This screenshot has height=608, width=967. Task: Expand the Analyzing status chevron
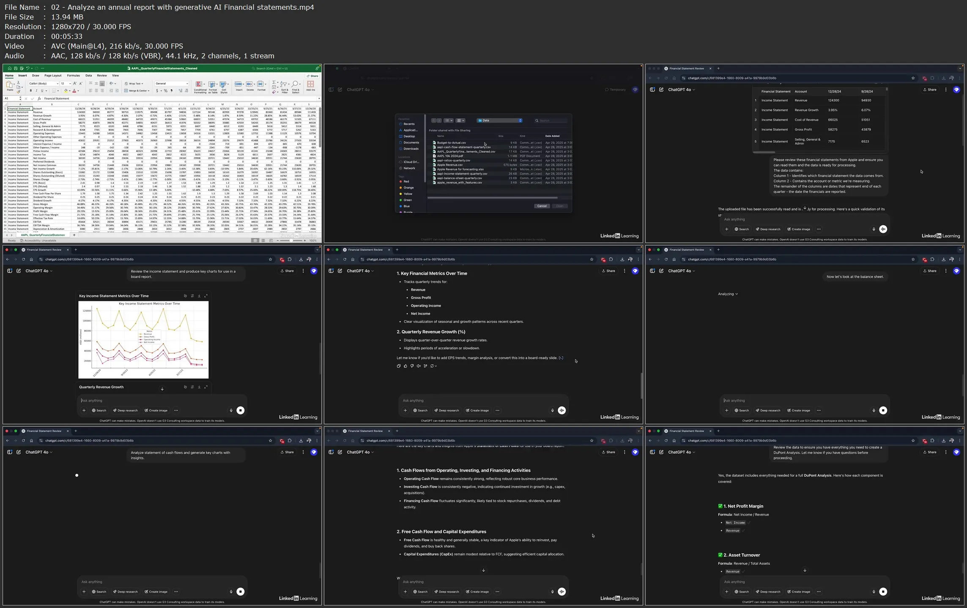point(737,294)
